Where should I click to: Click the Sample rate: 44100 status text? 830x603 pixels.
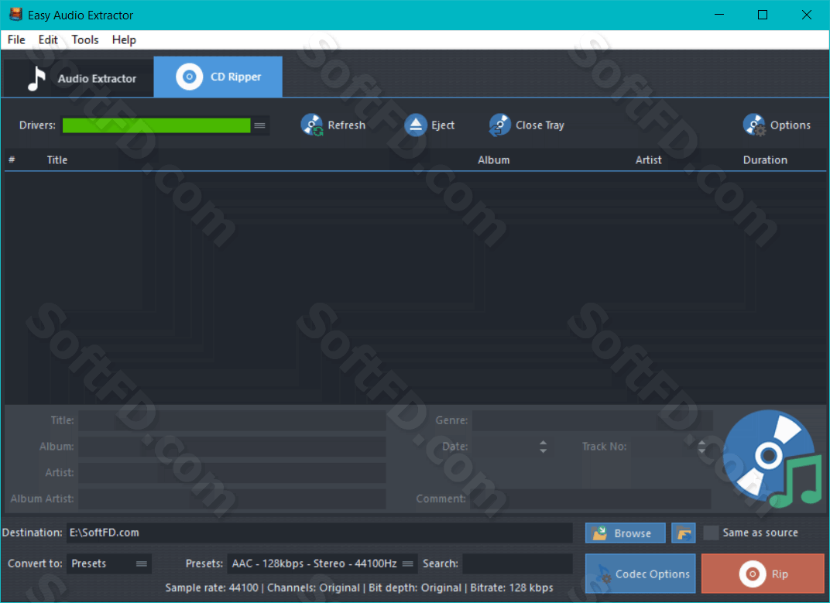(x=211, y=588)
